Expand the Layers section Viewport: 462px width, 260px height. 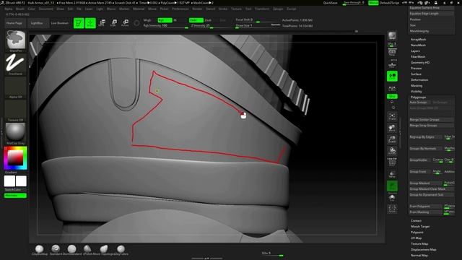[x=415, y=51]
